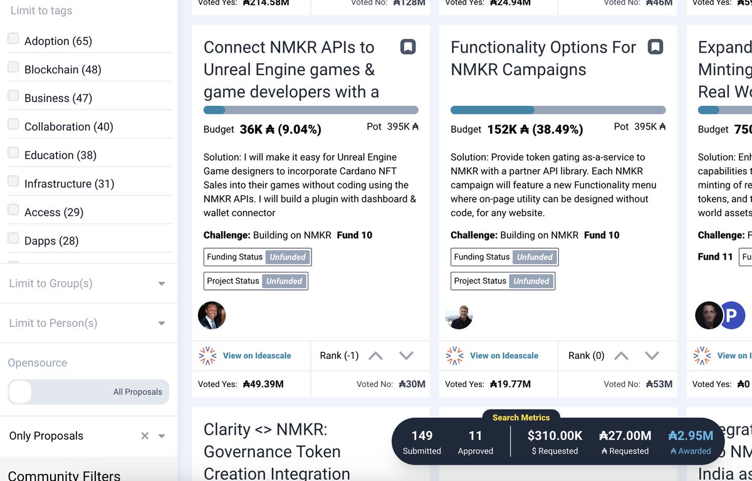Click the Search Metrics label
Viewport: 752px width, 481px height.
coord(521,417)
